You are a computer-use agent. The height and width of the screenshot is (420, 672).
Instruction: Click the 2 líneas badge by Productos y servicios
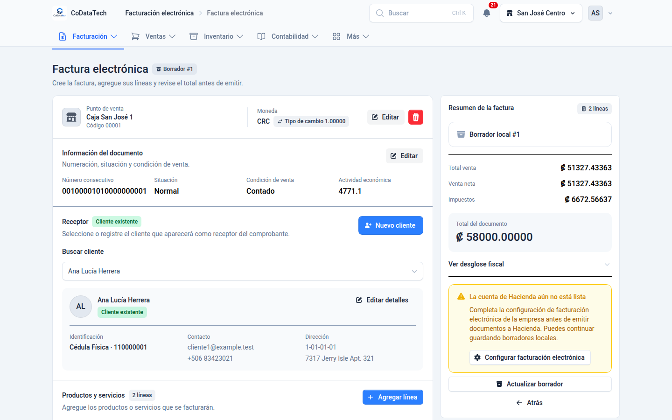[x=142, y=395]
